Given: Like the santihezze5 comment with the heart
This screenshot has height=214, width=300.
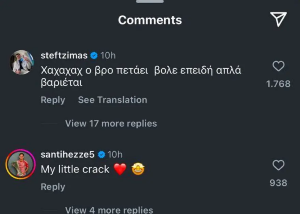Looking at the screenshot, I should [x=278, y=165].
